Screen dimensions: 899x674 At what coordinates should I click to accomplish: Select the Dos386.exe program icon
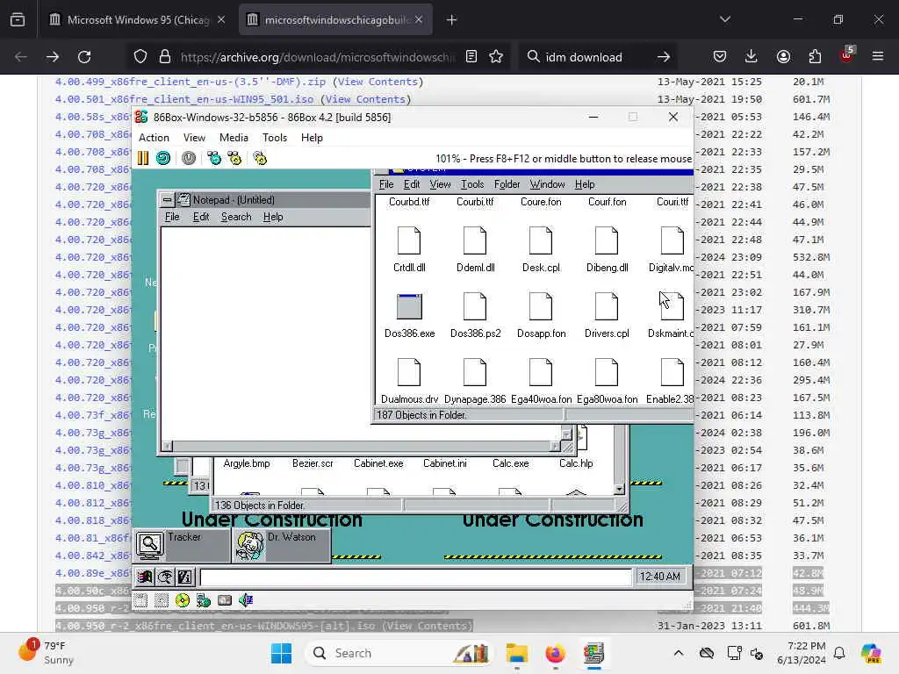[409, 306]
